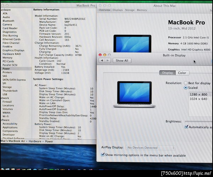Select Firewall under Network

[x=7, y=102]
